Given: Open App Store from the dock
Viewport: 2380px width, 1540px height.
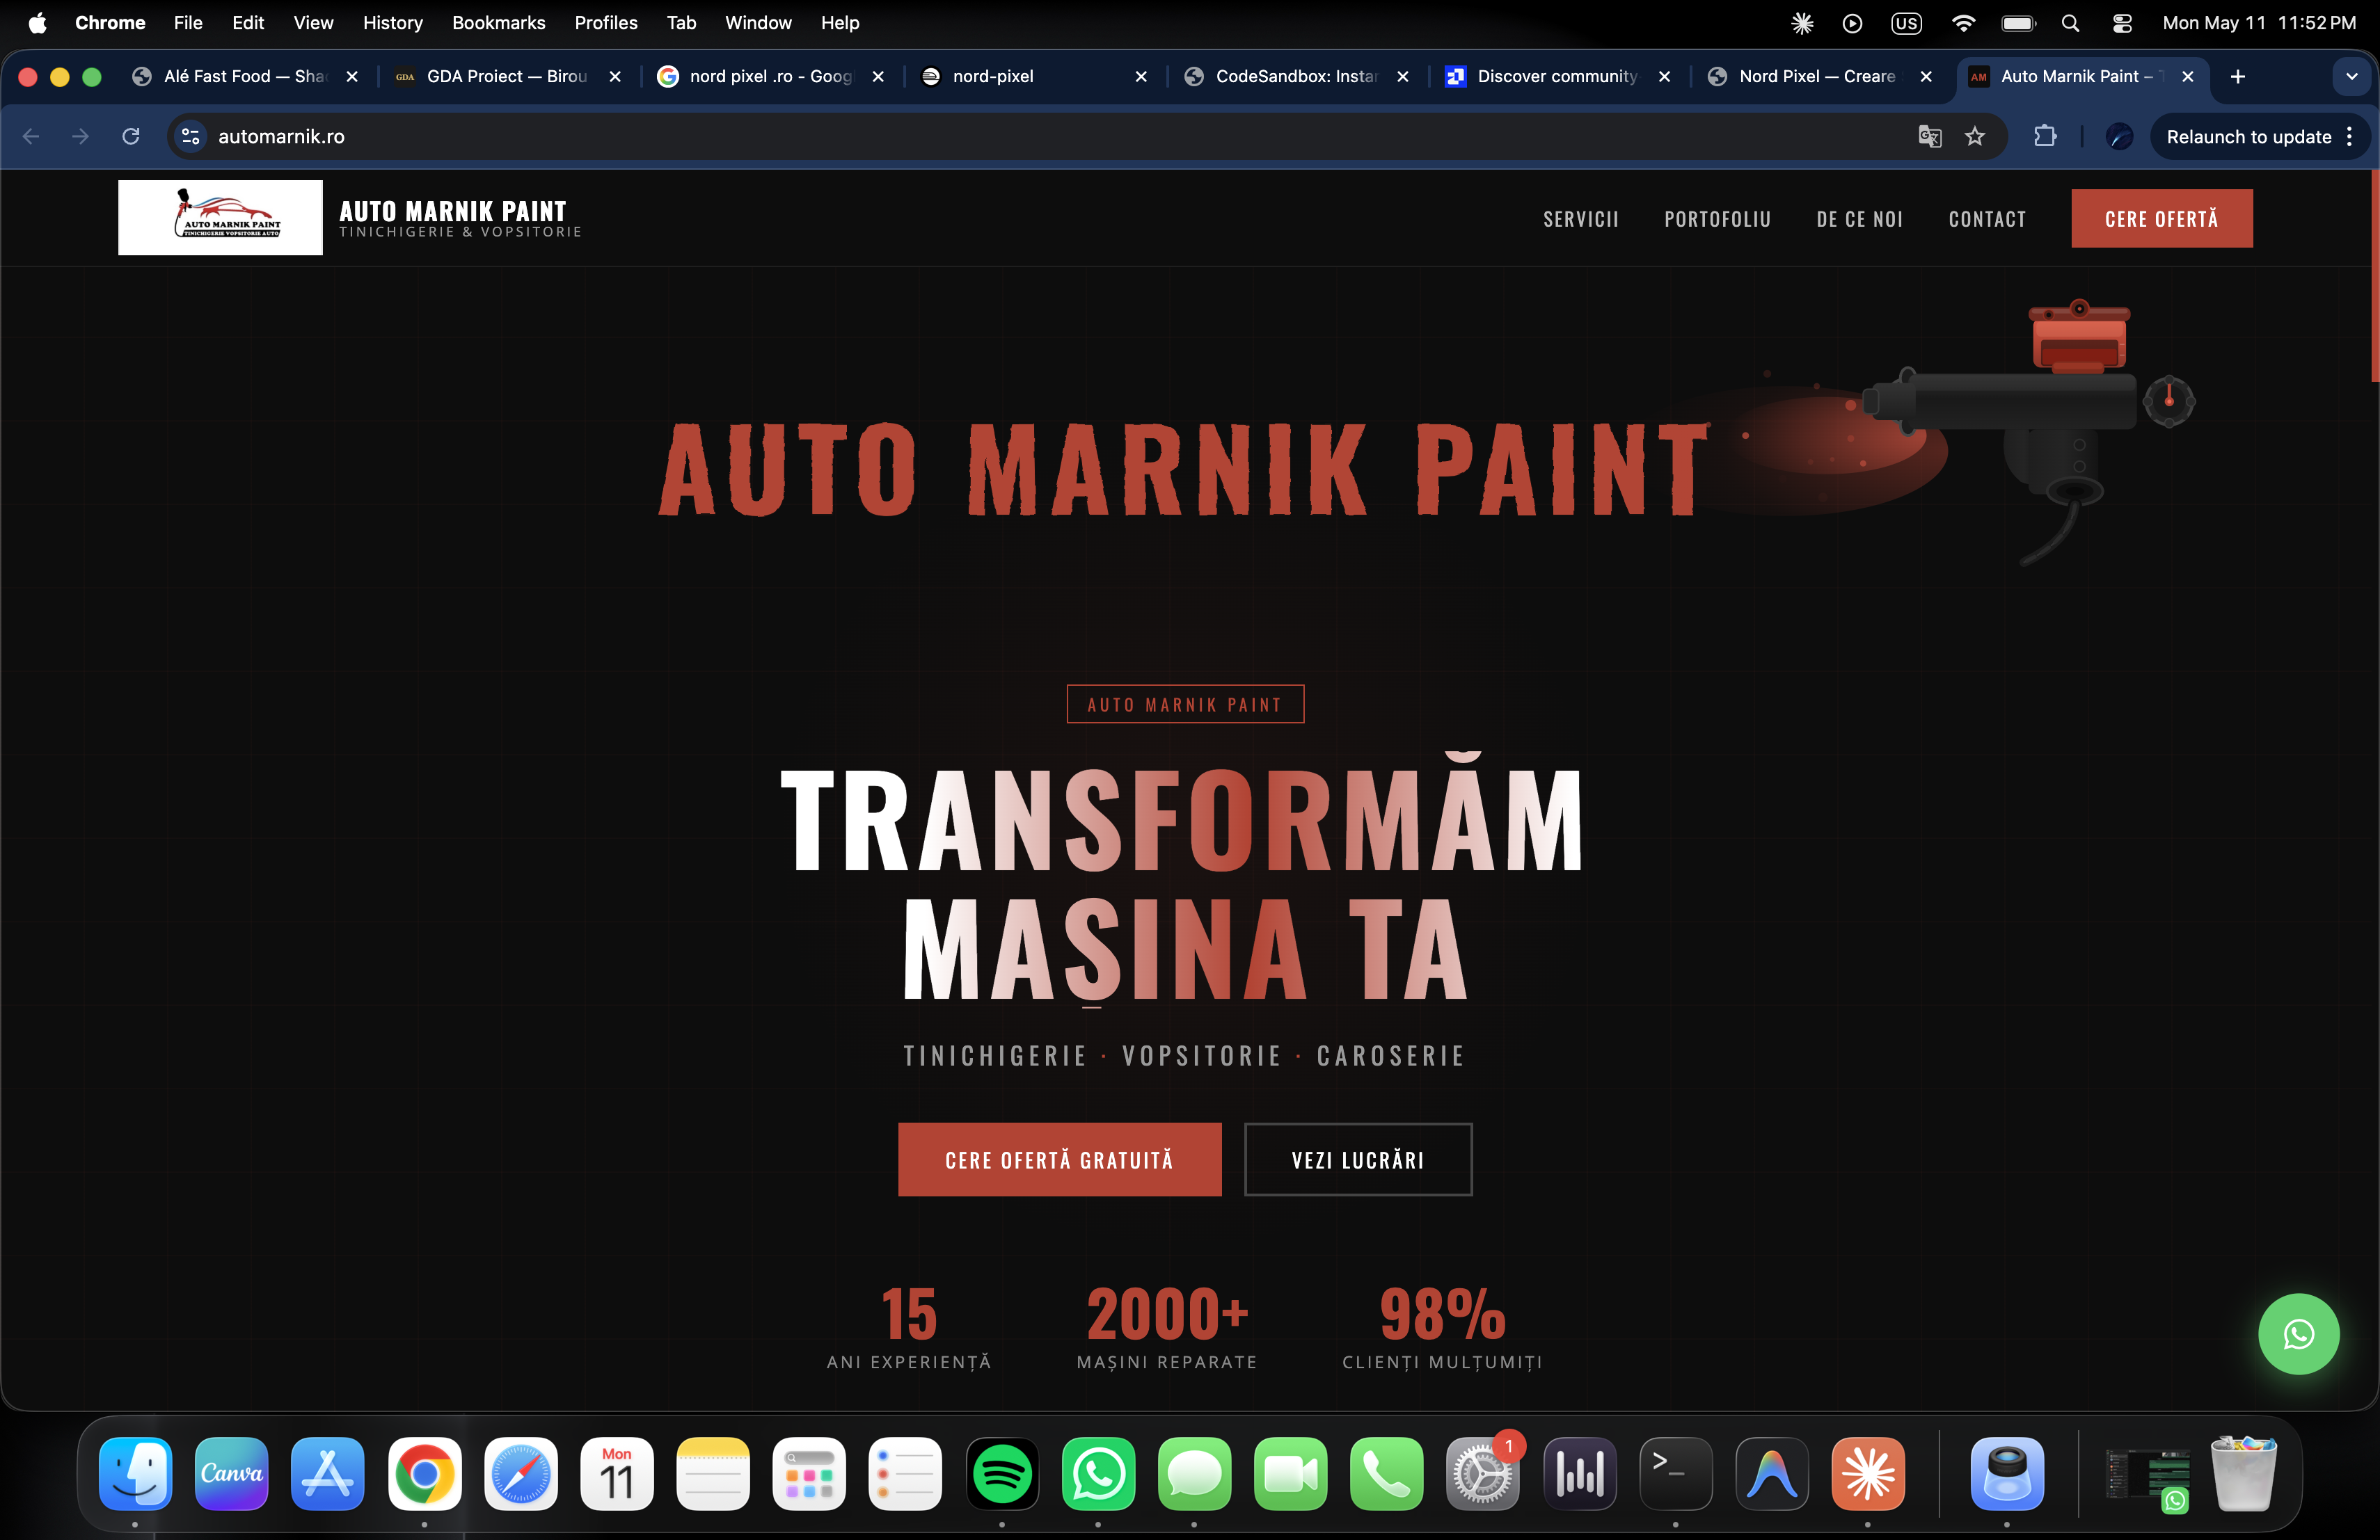Looking at the screenshot, I should tap(327, 1473).
